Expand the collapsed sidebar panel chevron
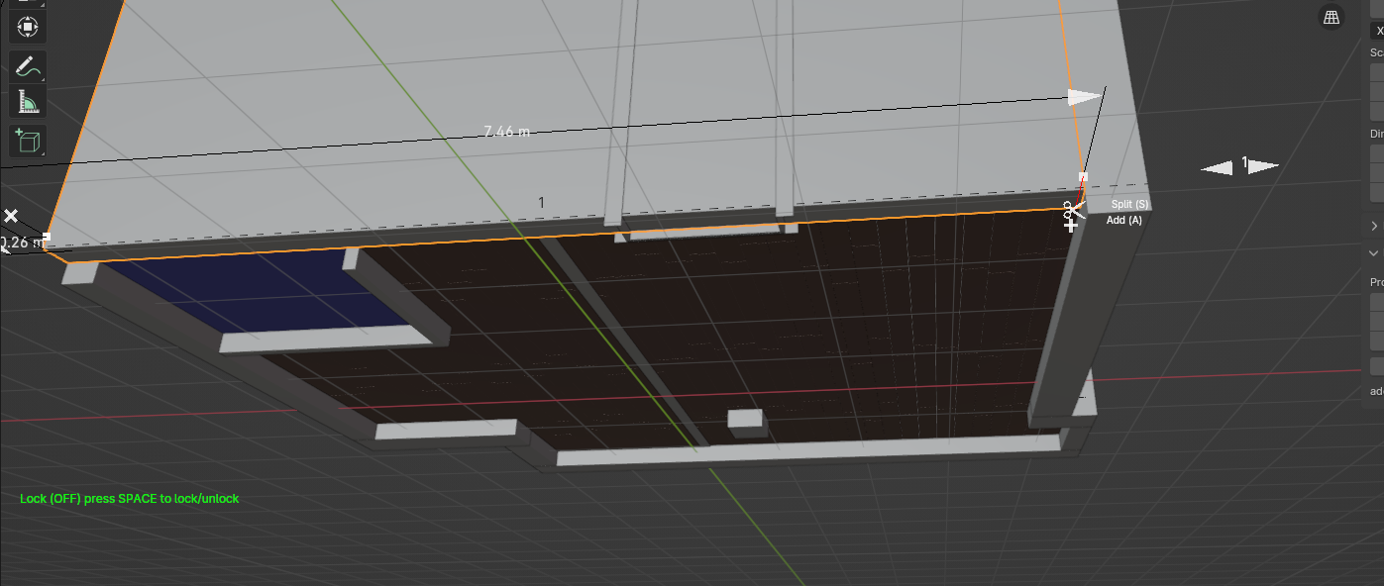This screenshot has width=1384, height=586. coord(1374,227)
